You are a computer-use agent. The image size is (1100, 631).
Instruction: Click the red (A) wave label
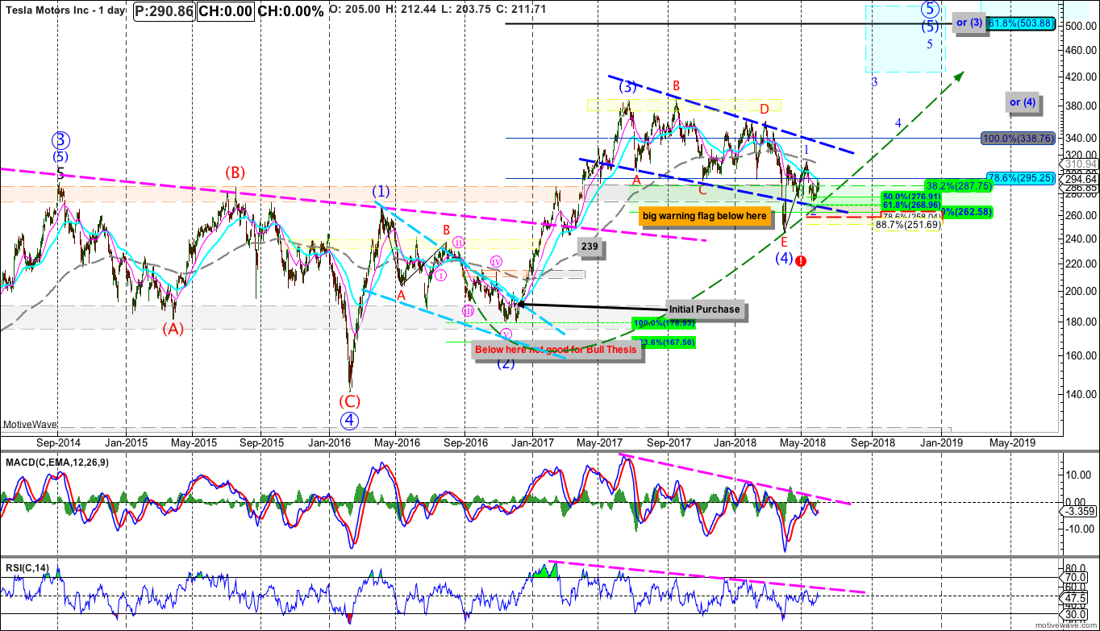click(x=173, y=328)
